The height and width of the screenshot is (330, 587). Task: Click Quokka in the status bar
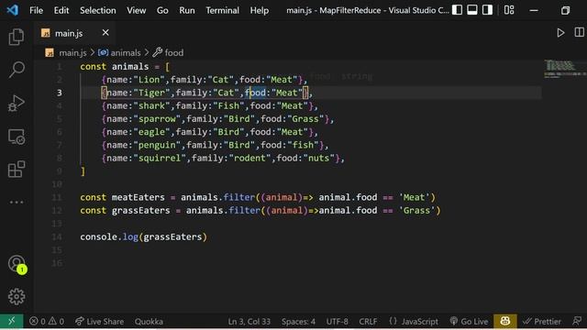[x=149, y=322]
